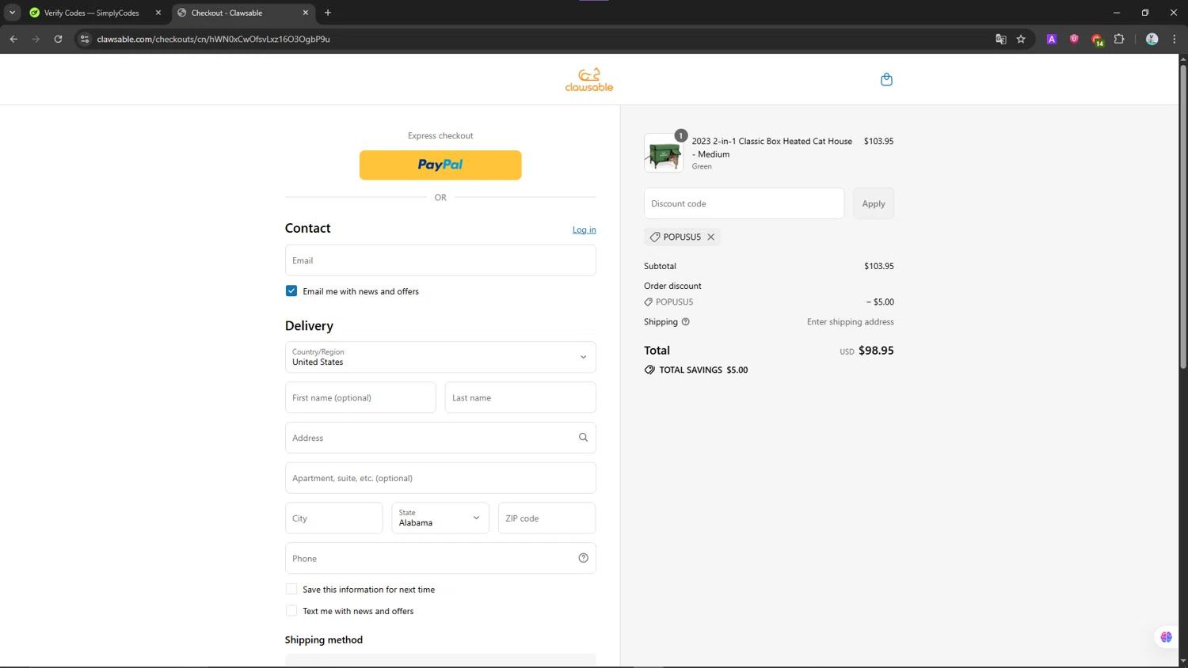Click the browser address bar URL
The width and height of the screenshot is (1188, 668).
coord(214,39)
